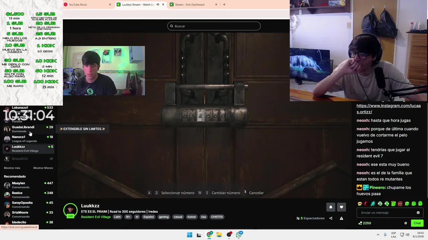Click taskbar microphone icon
Viewport: 428px width, 240px height.
pyautogui.click(x=385, y=235)
